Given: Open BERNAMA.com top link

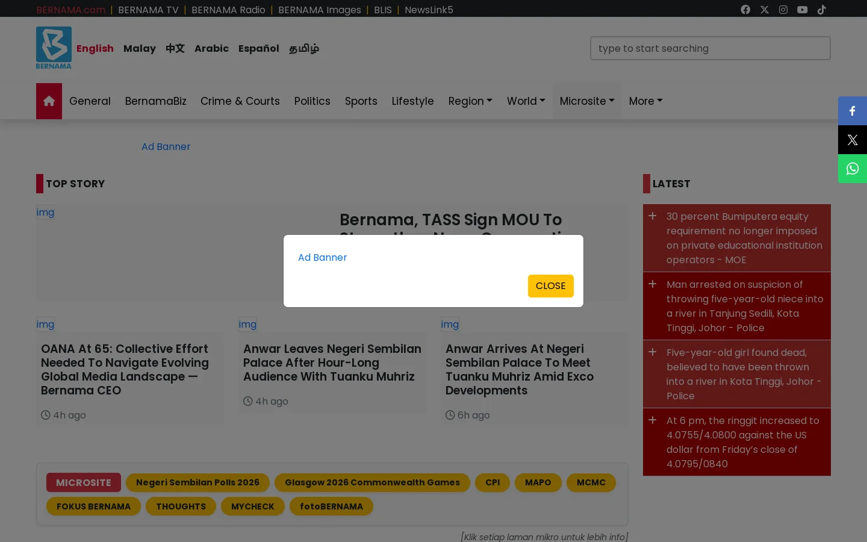Looking at the screenshot, I should [x=70, y=10].
